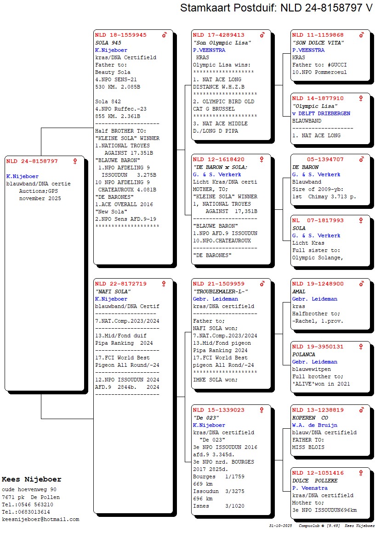Click female symbol on Olympic Lisa card
Screen dimensions: 375x538
pos(361,98)
